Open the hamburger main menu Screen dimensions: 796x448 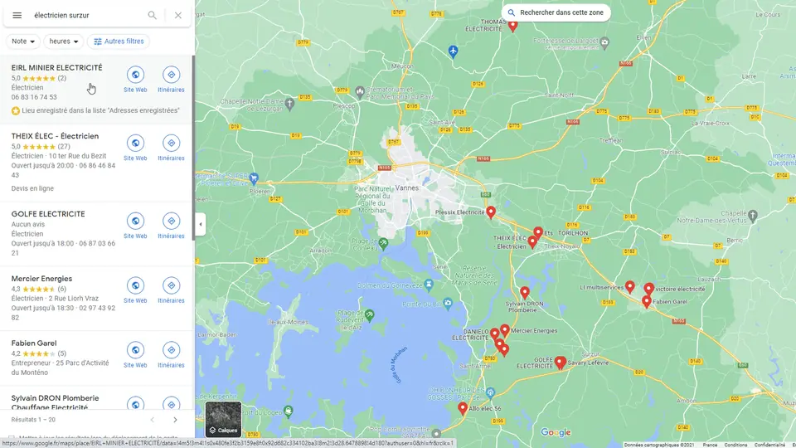(17, 15)
